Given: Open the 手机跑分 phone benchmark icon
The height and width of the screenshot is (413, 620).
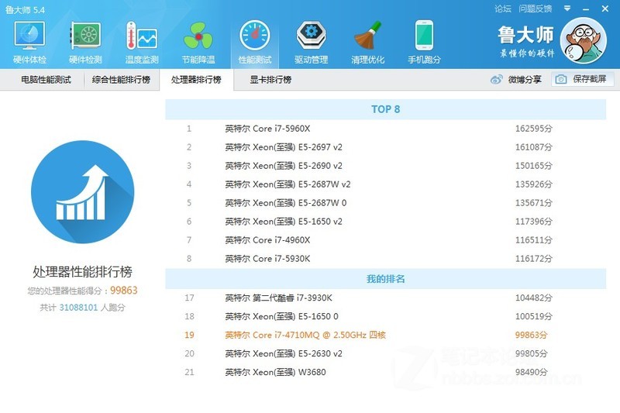Looking at the screenshot, I should coord(424,36).
